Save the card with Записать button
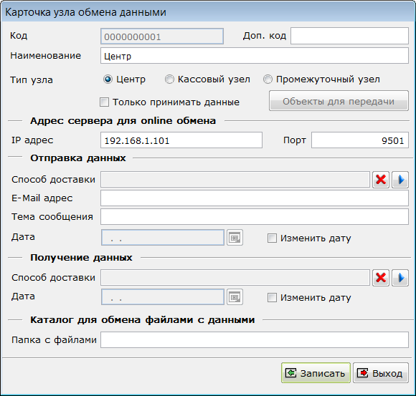The image size is (416, 396). click(316, 372)
